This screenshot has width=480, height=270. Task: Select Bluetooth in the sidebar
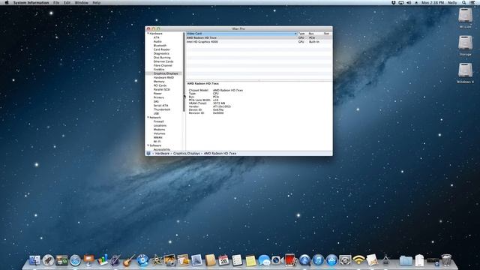tap(160, 45)
